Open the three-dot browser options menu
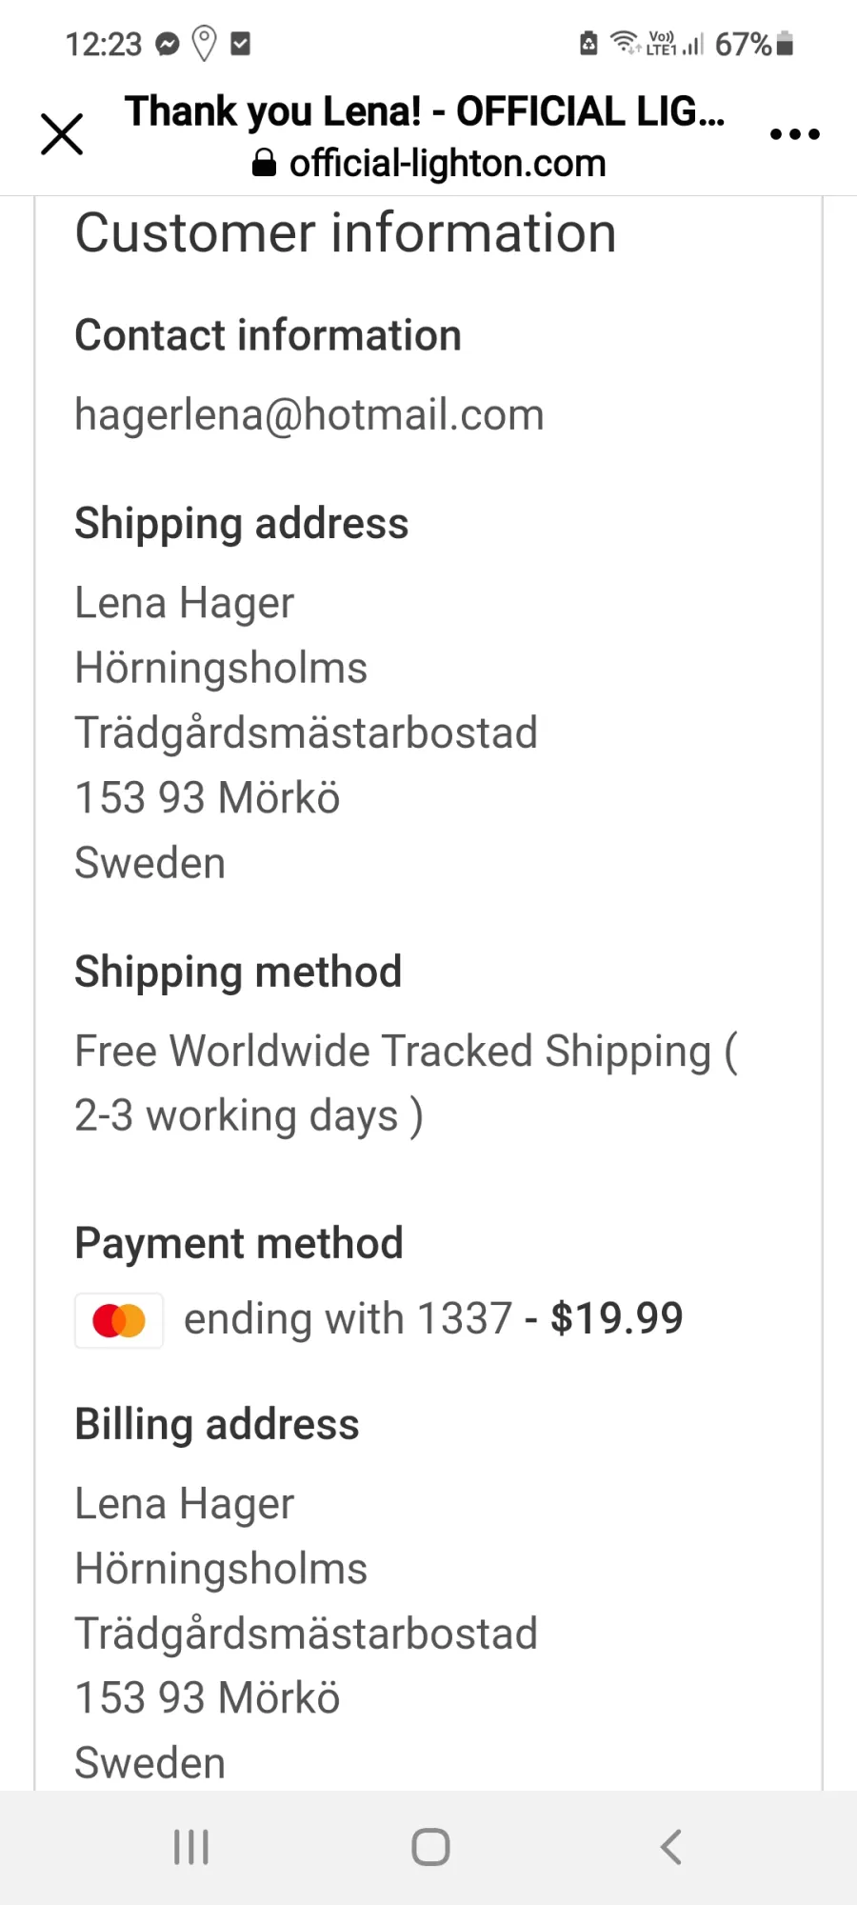 pyautogui.click(x=794, y=134)
